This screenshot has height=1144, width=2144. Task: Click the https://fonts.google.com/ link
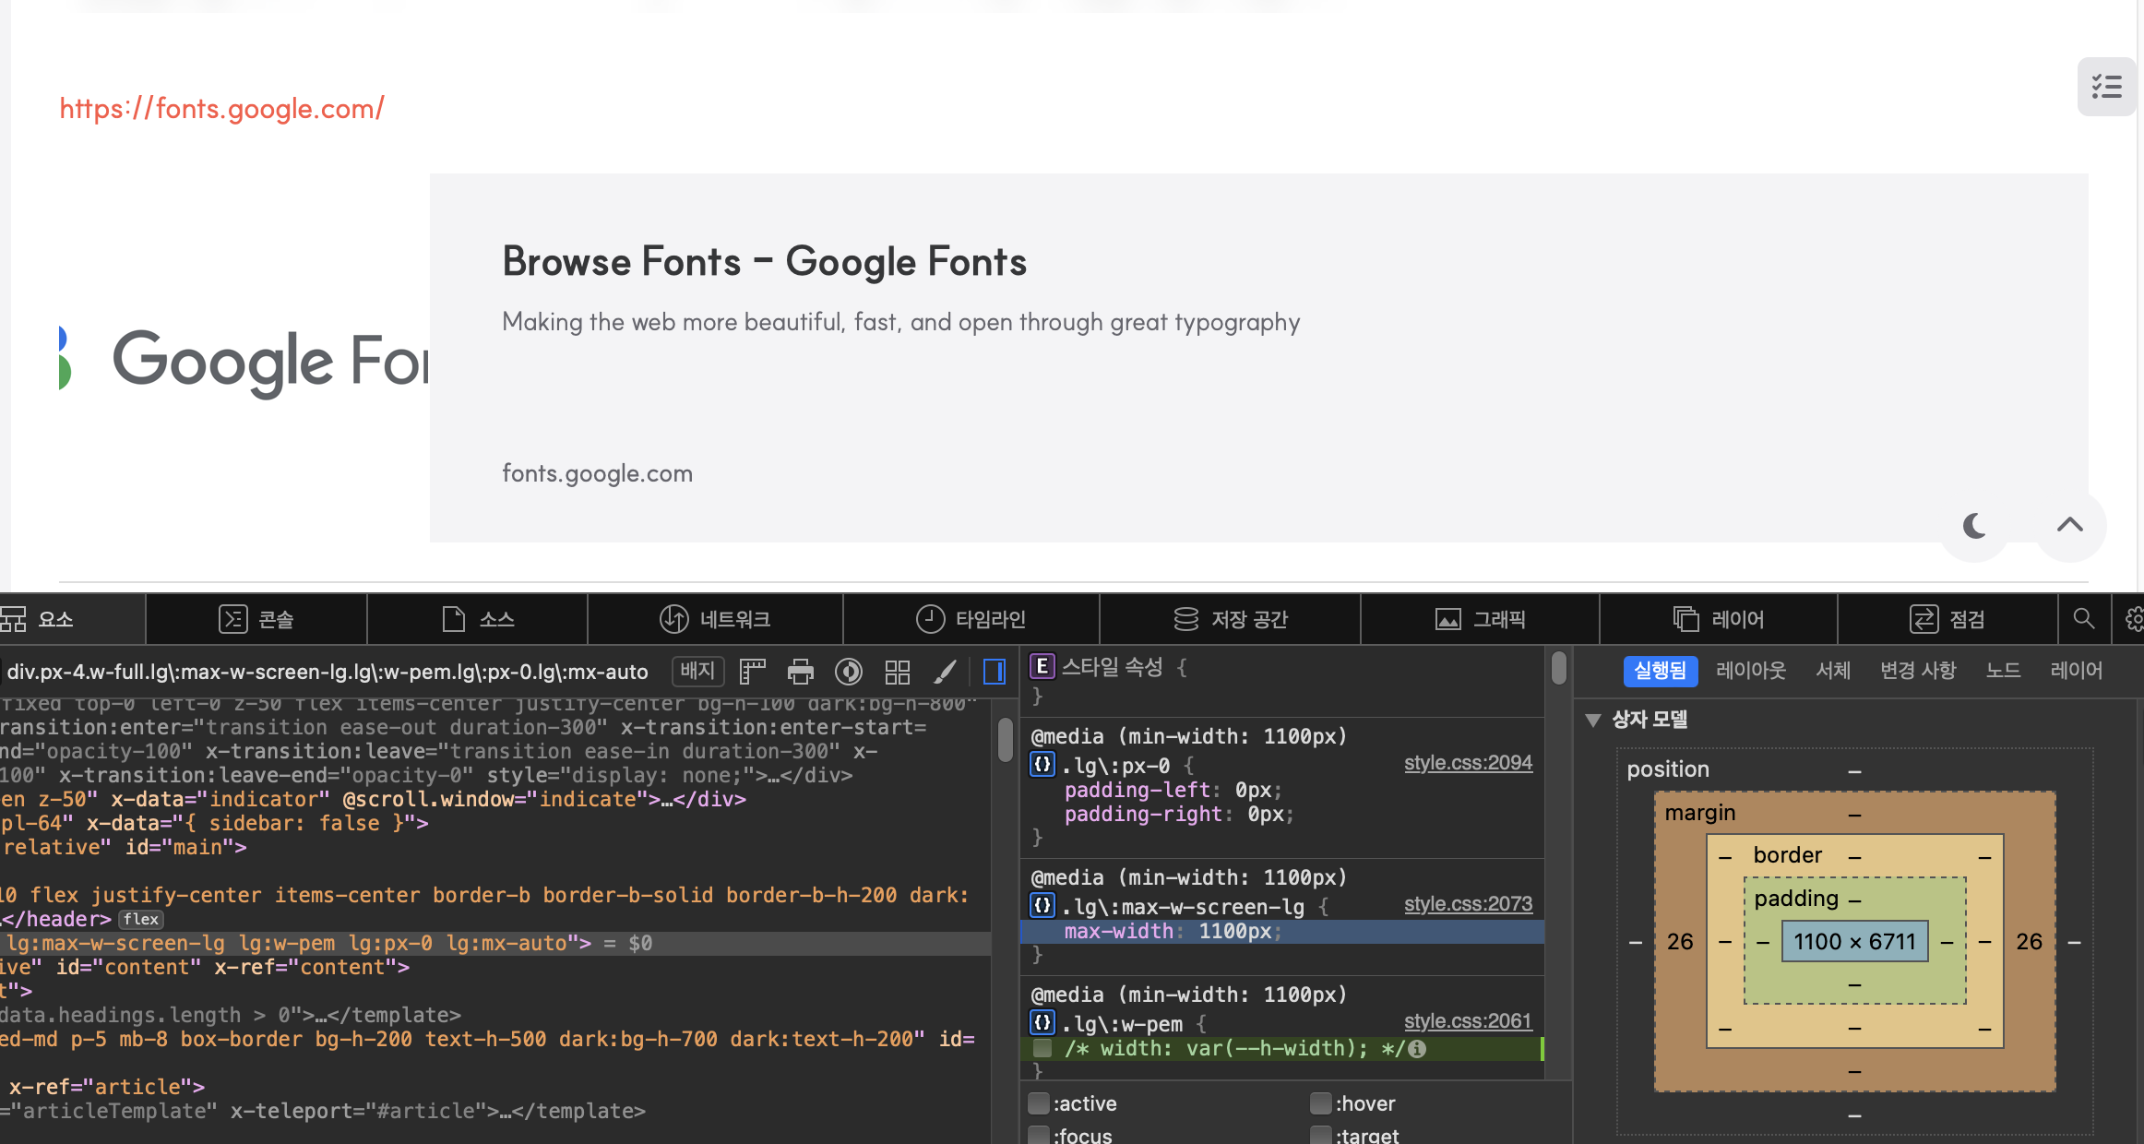[x=221, y=109]
